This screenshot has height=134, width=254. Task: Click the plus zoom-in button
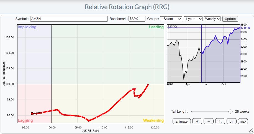[x=197, y=122]
